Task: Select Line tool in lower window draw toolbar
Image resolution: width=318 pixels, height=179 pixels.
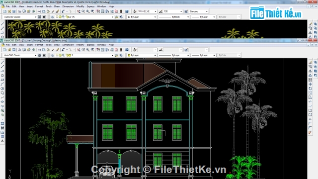Action: click(x=2, y=62)
